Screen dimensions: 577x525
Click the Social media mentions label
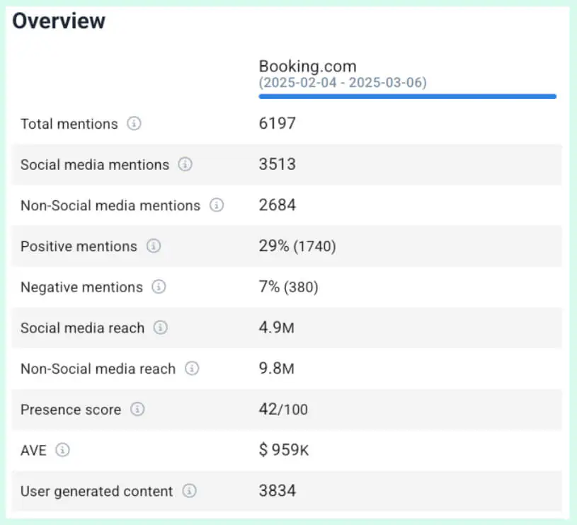click(95, 165)
